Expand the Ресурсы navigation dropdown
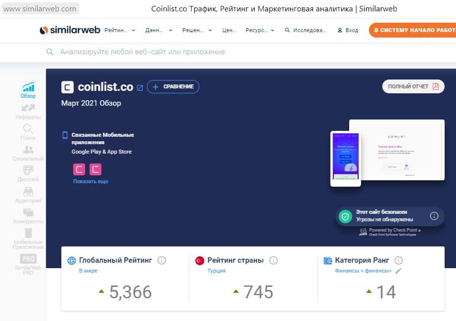Image resolution: width=456 pixels, height=321 pixels. pyautogui.click(x=260, y=30)
